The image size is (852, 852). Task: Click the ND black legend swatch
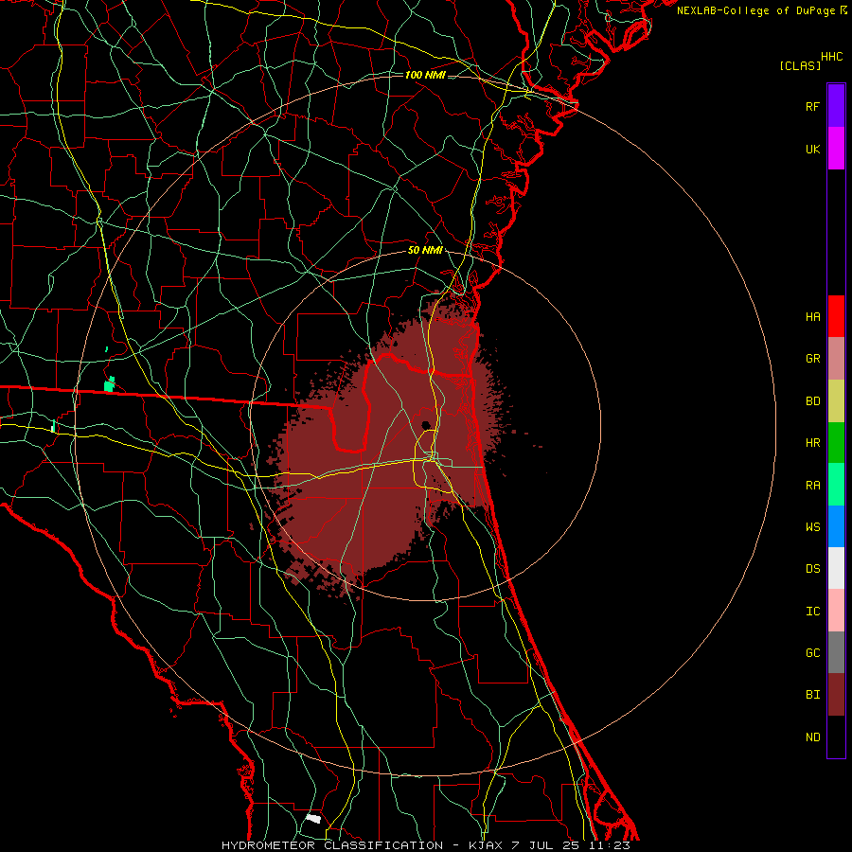[836, 737]
